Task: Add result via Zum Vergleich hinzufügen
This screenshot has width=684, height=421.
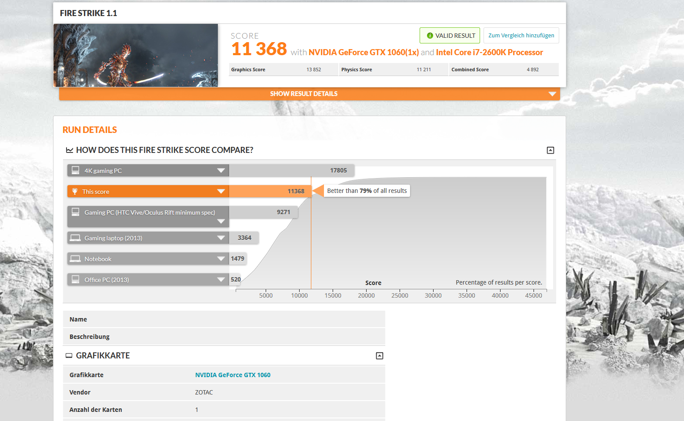Action: coord(521,36)
